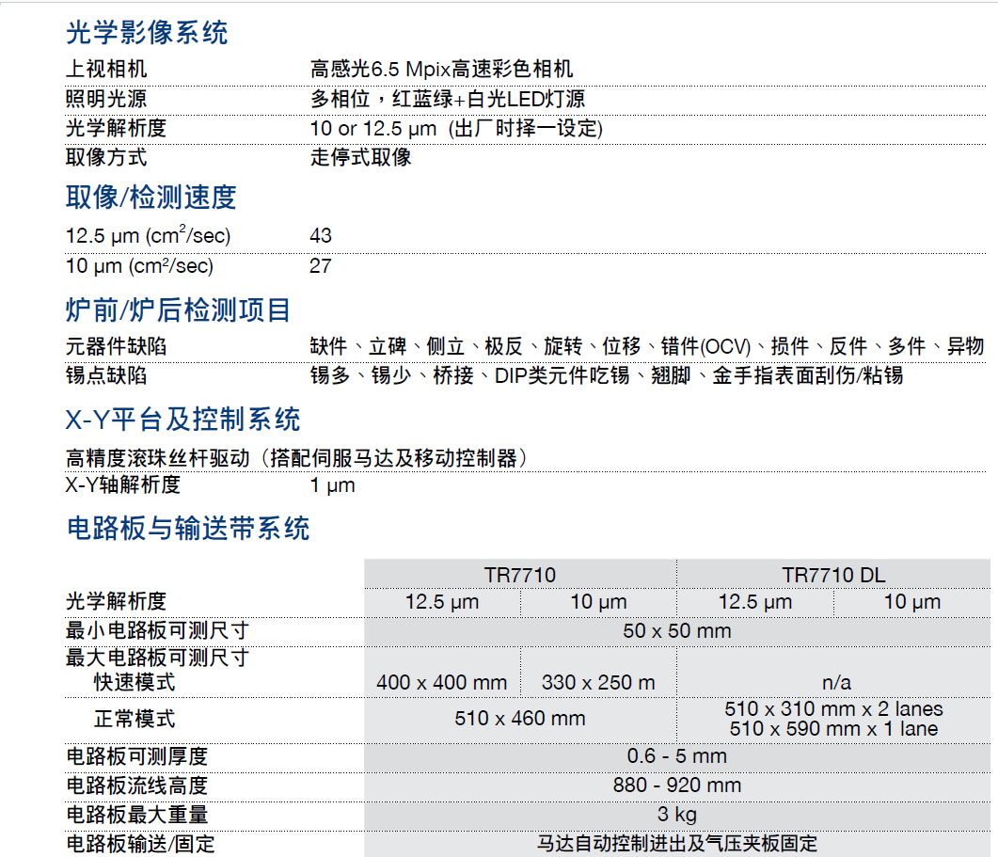The height and width of the screenshot is (857, 998).
Task: Select the 510 x 460 mm cell
Action: pos(519,719)
